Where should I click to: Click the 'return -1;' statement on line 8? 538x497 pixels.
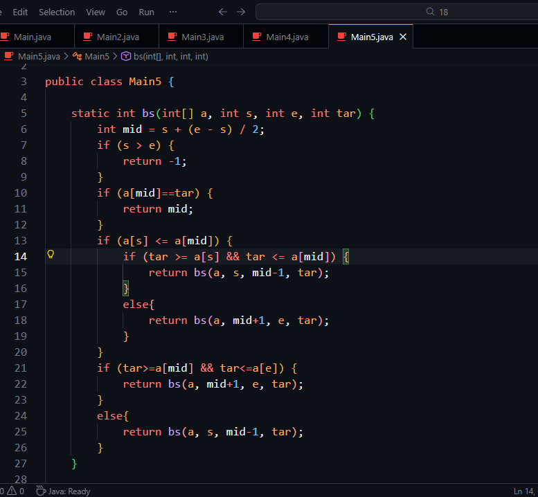[154, 161]
